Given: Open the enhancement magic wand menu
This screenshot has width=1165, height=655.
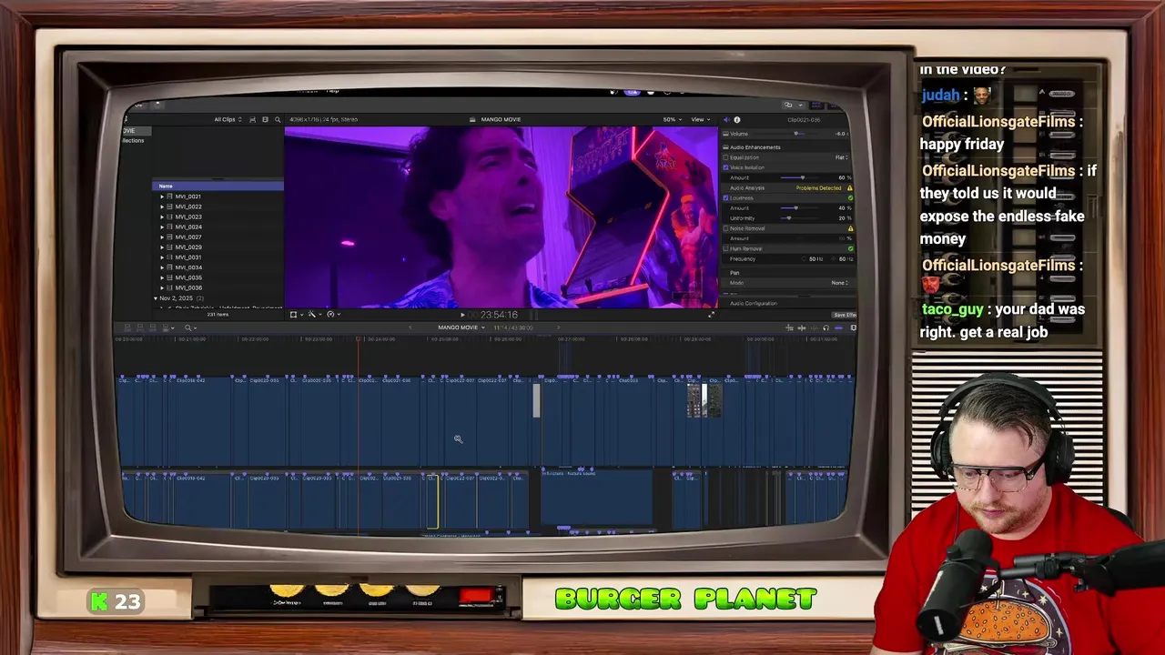Looking at the screenshot, I should click(x=315, y=315).
